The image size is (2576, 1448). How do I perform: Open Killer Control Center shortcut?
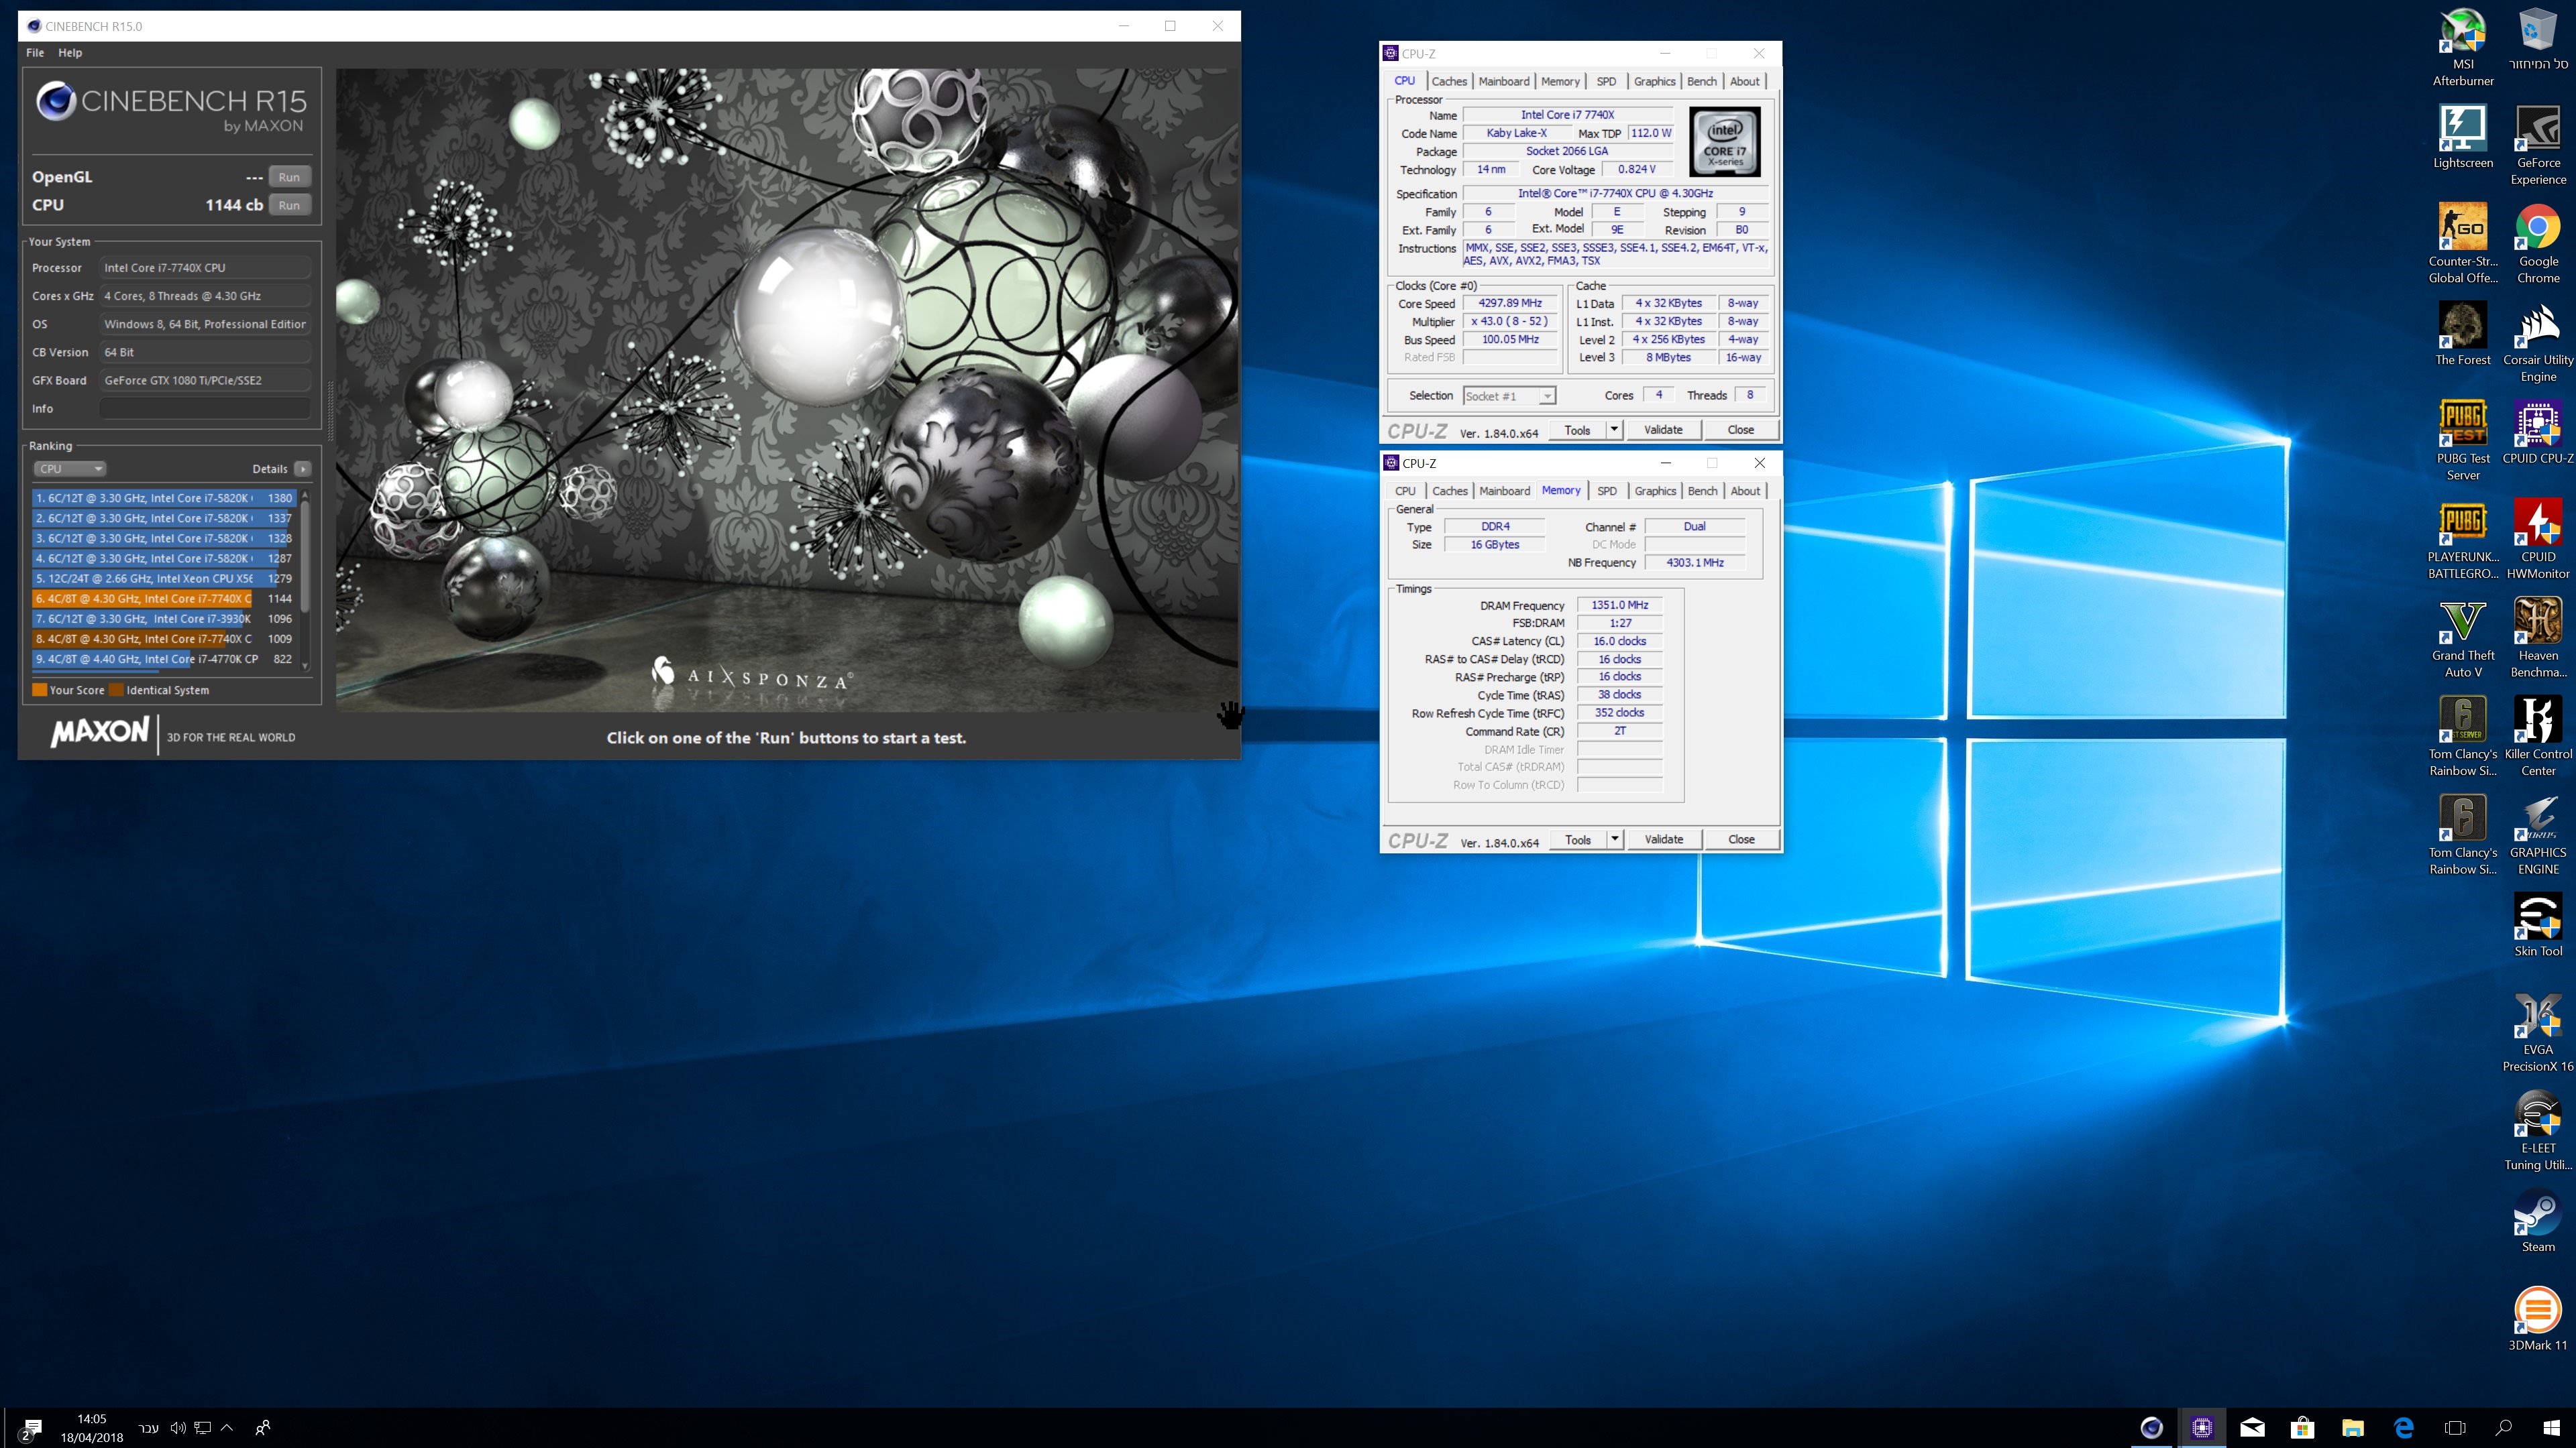[x=2538, y=737]
